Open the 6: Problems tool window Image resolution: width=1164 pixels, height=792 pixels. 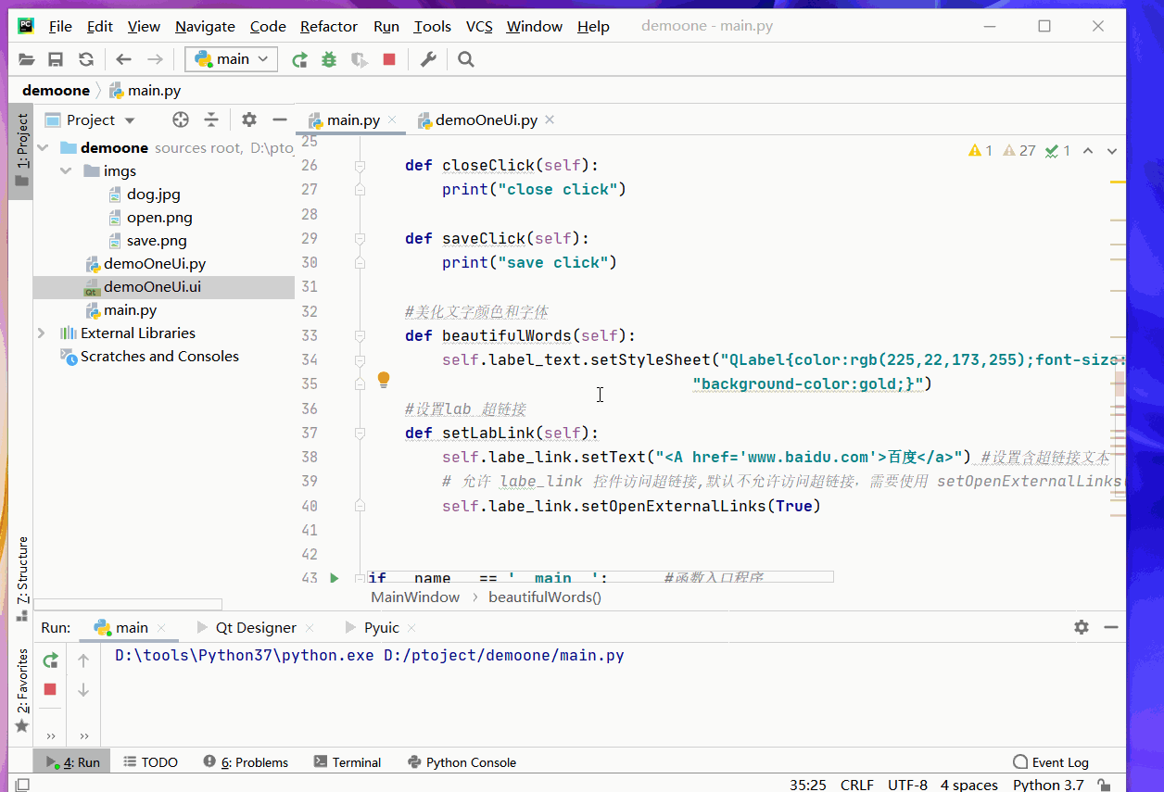coord(246,762)
